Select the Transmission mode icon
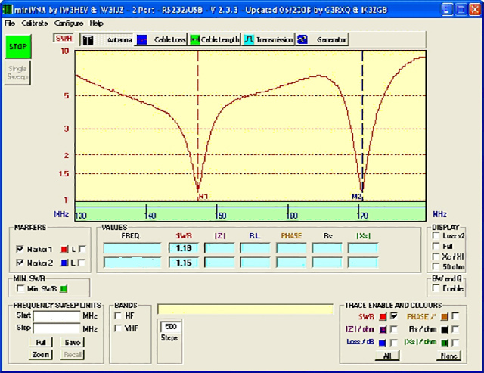Screen dimensions: 484x373 [249, 40]
